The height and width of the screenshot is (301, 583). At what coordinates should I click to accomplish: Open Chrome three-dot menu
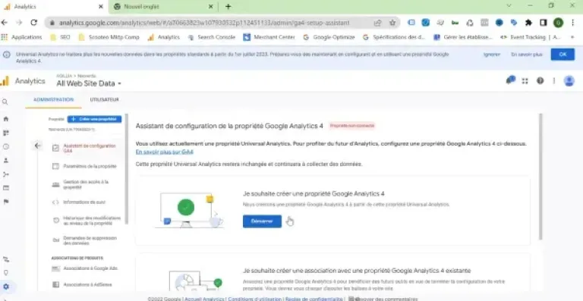[573, 23]
